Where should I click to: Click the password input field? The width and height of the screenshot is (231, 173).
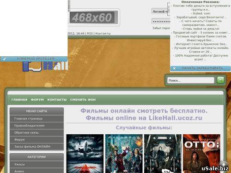point(161,21)
